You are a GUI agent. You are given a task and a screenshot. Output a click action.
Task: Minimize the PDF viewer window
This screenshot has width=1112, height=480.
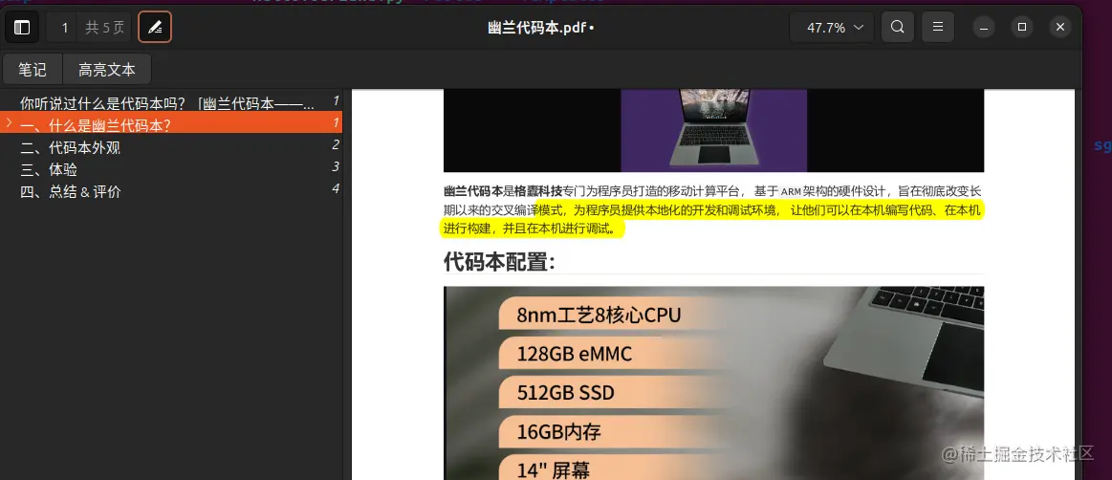point(984,28)
